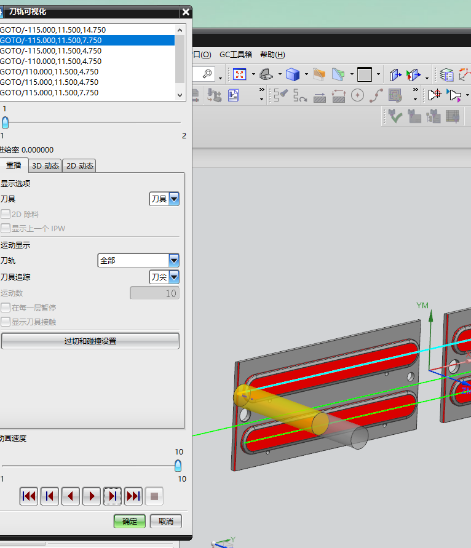Tick the 在每一层暂停 checkbox

6,308
